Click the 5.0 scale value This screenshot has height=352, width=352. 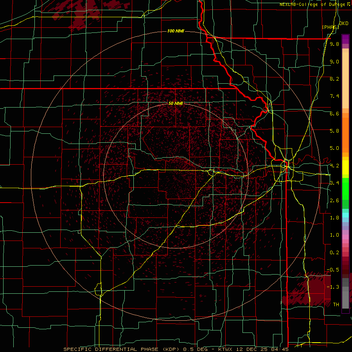pyautogui.click(x=334, y=148)
